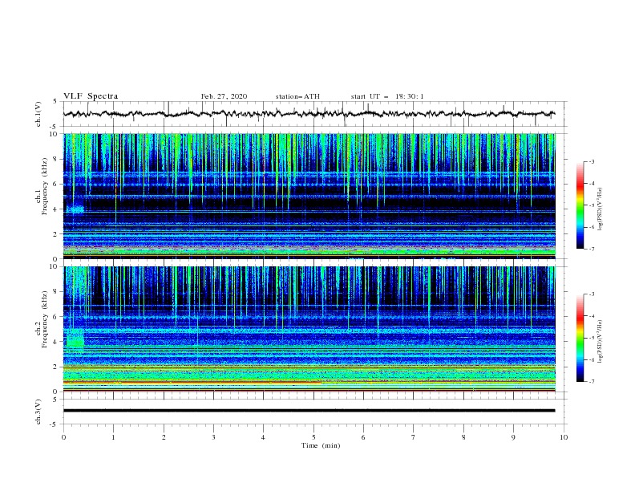This screenshot has height=491, width=635.
Task: Click the "8" kHz tick on ch.1 frequency axis
Action: (56, 159)
